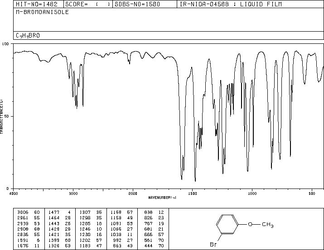
Task: Click the 50 transmittance axis label
Action: coord(7,117)
